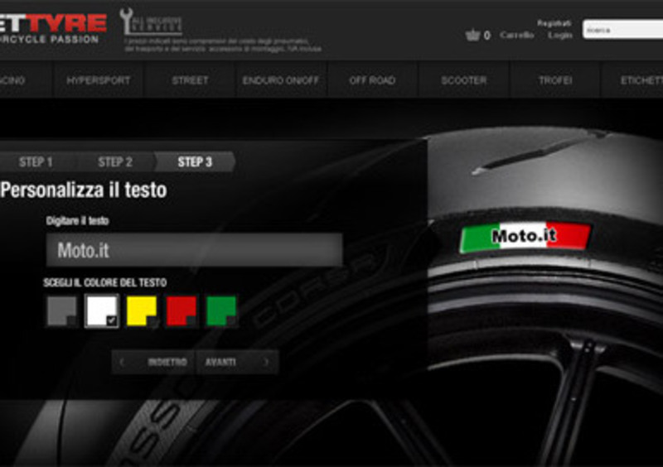The height and width of the screenshot is (467, 663).
Task: Go back to Step 2
Action: (x=115, y=161)
